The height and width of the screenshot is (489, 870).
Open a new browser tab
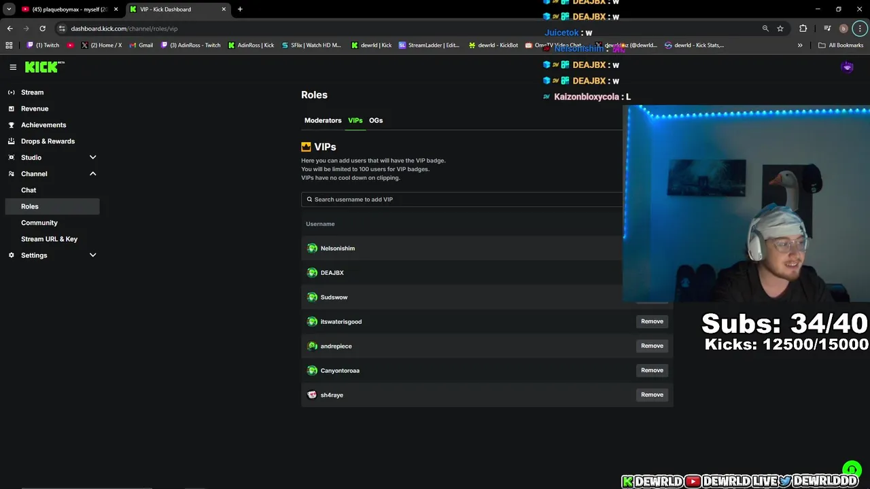[240, 10]
